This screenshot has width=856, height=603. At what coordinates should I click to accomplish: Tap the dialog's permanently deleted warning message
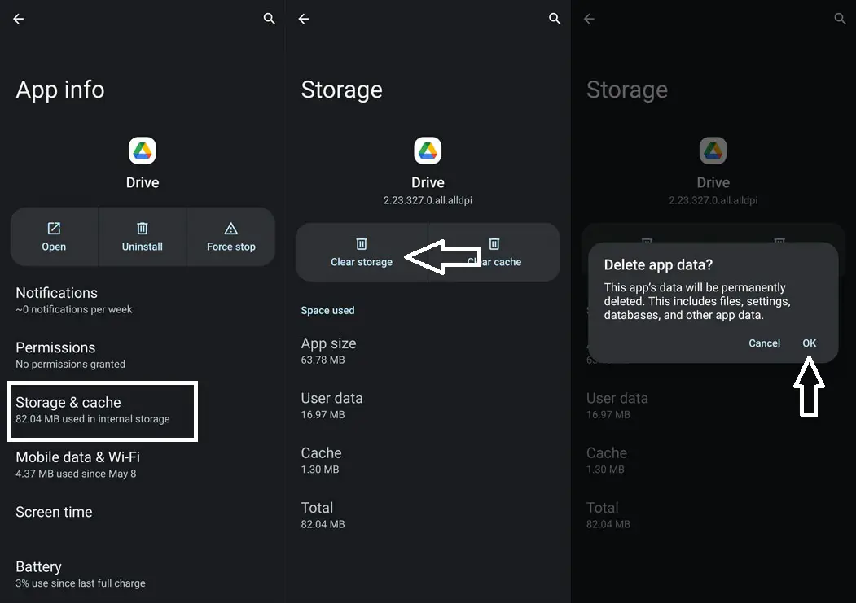point(697,301)
